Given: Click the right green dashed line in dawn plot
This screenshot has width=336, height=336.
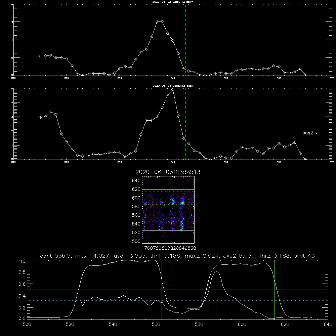Looking at the screenshot, I should pyautogui.click(x=185, y=40).
